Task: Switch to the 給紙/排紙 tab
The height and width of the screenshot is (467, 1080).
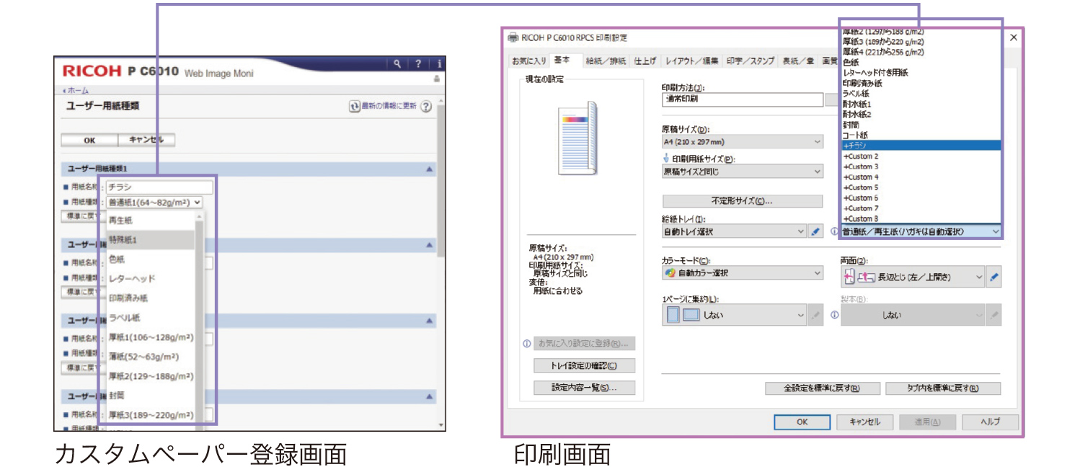Action: point(605,61)
